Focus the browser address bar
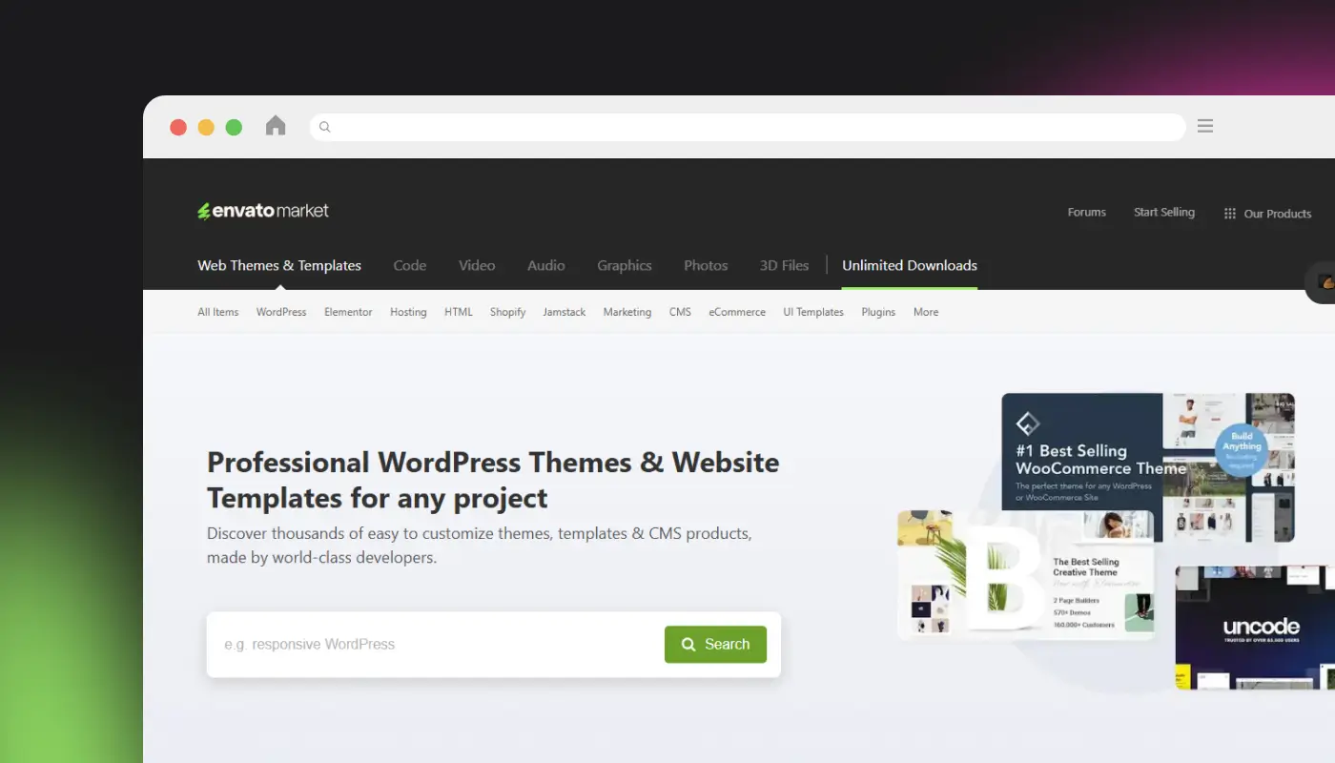 click(748, 127)
